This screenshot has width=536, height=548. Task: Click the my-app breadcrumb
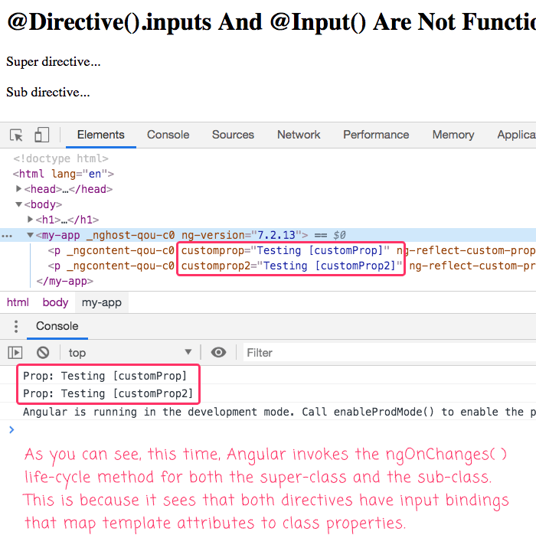coord(101,302)
